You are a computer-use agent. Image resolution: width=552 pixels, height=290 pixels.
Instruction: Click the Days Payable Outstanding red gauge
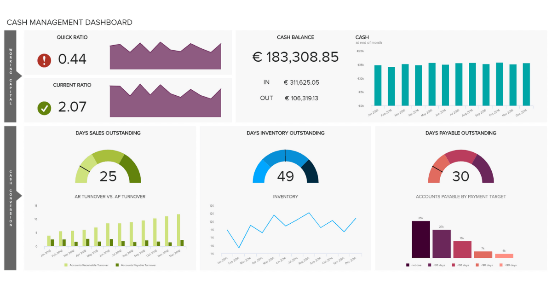461,166
